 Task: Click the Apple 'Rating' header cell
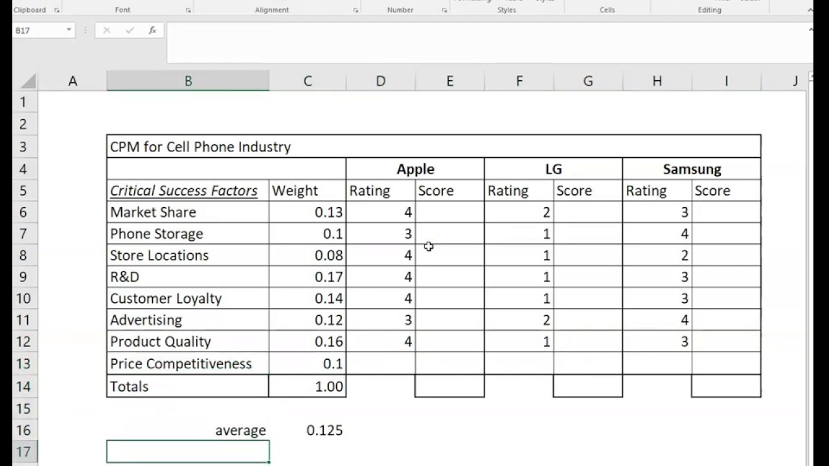coord(381,191)
